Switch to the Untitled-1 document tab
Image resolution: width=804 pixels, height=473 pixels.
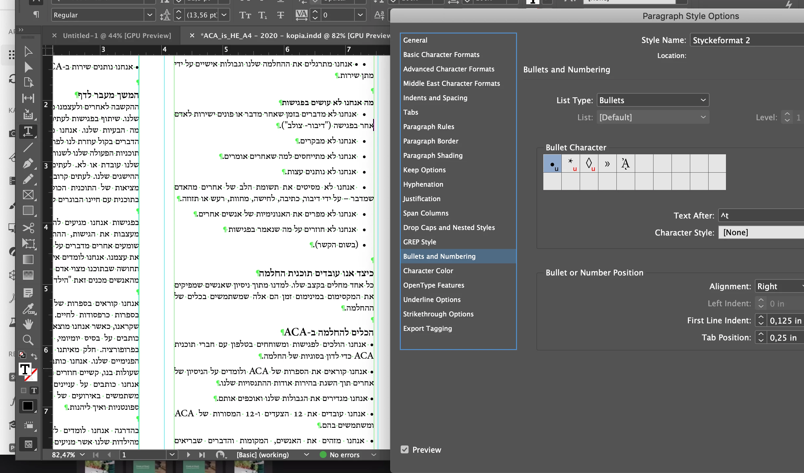click(x=117, y=35)
